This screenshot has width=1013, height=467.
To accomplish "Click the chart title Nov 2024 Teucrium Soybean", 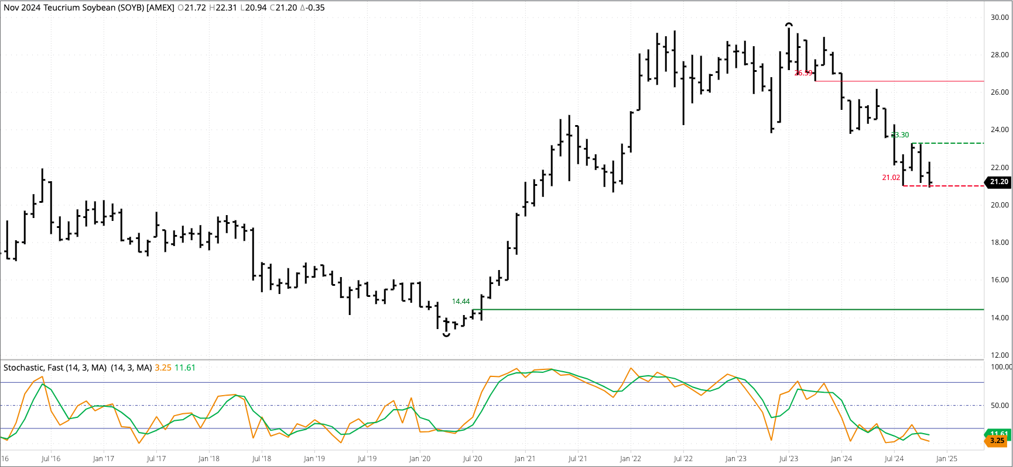I will [88, 8].
